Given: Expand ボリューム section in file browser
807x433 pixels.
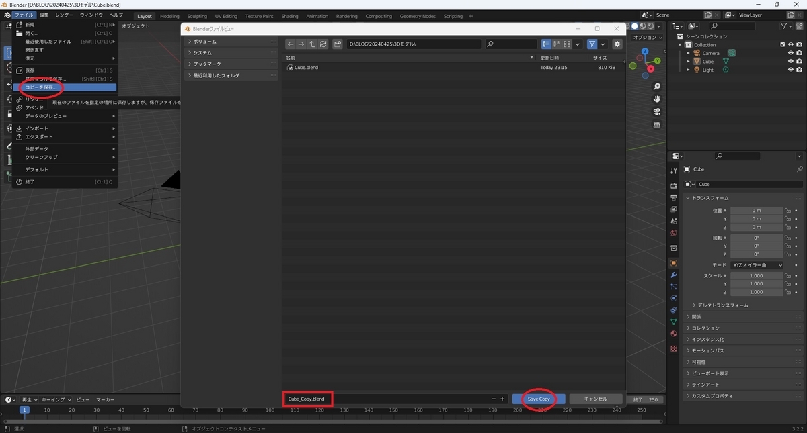Looking at the screenshot, I should [231, 42].
